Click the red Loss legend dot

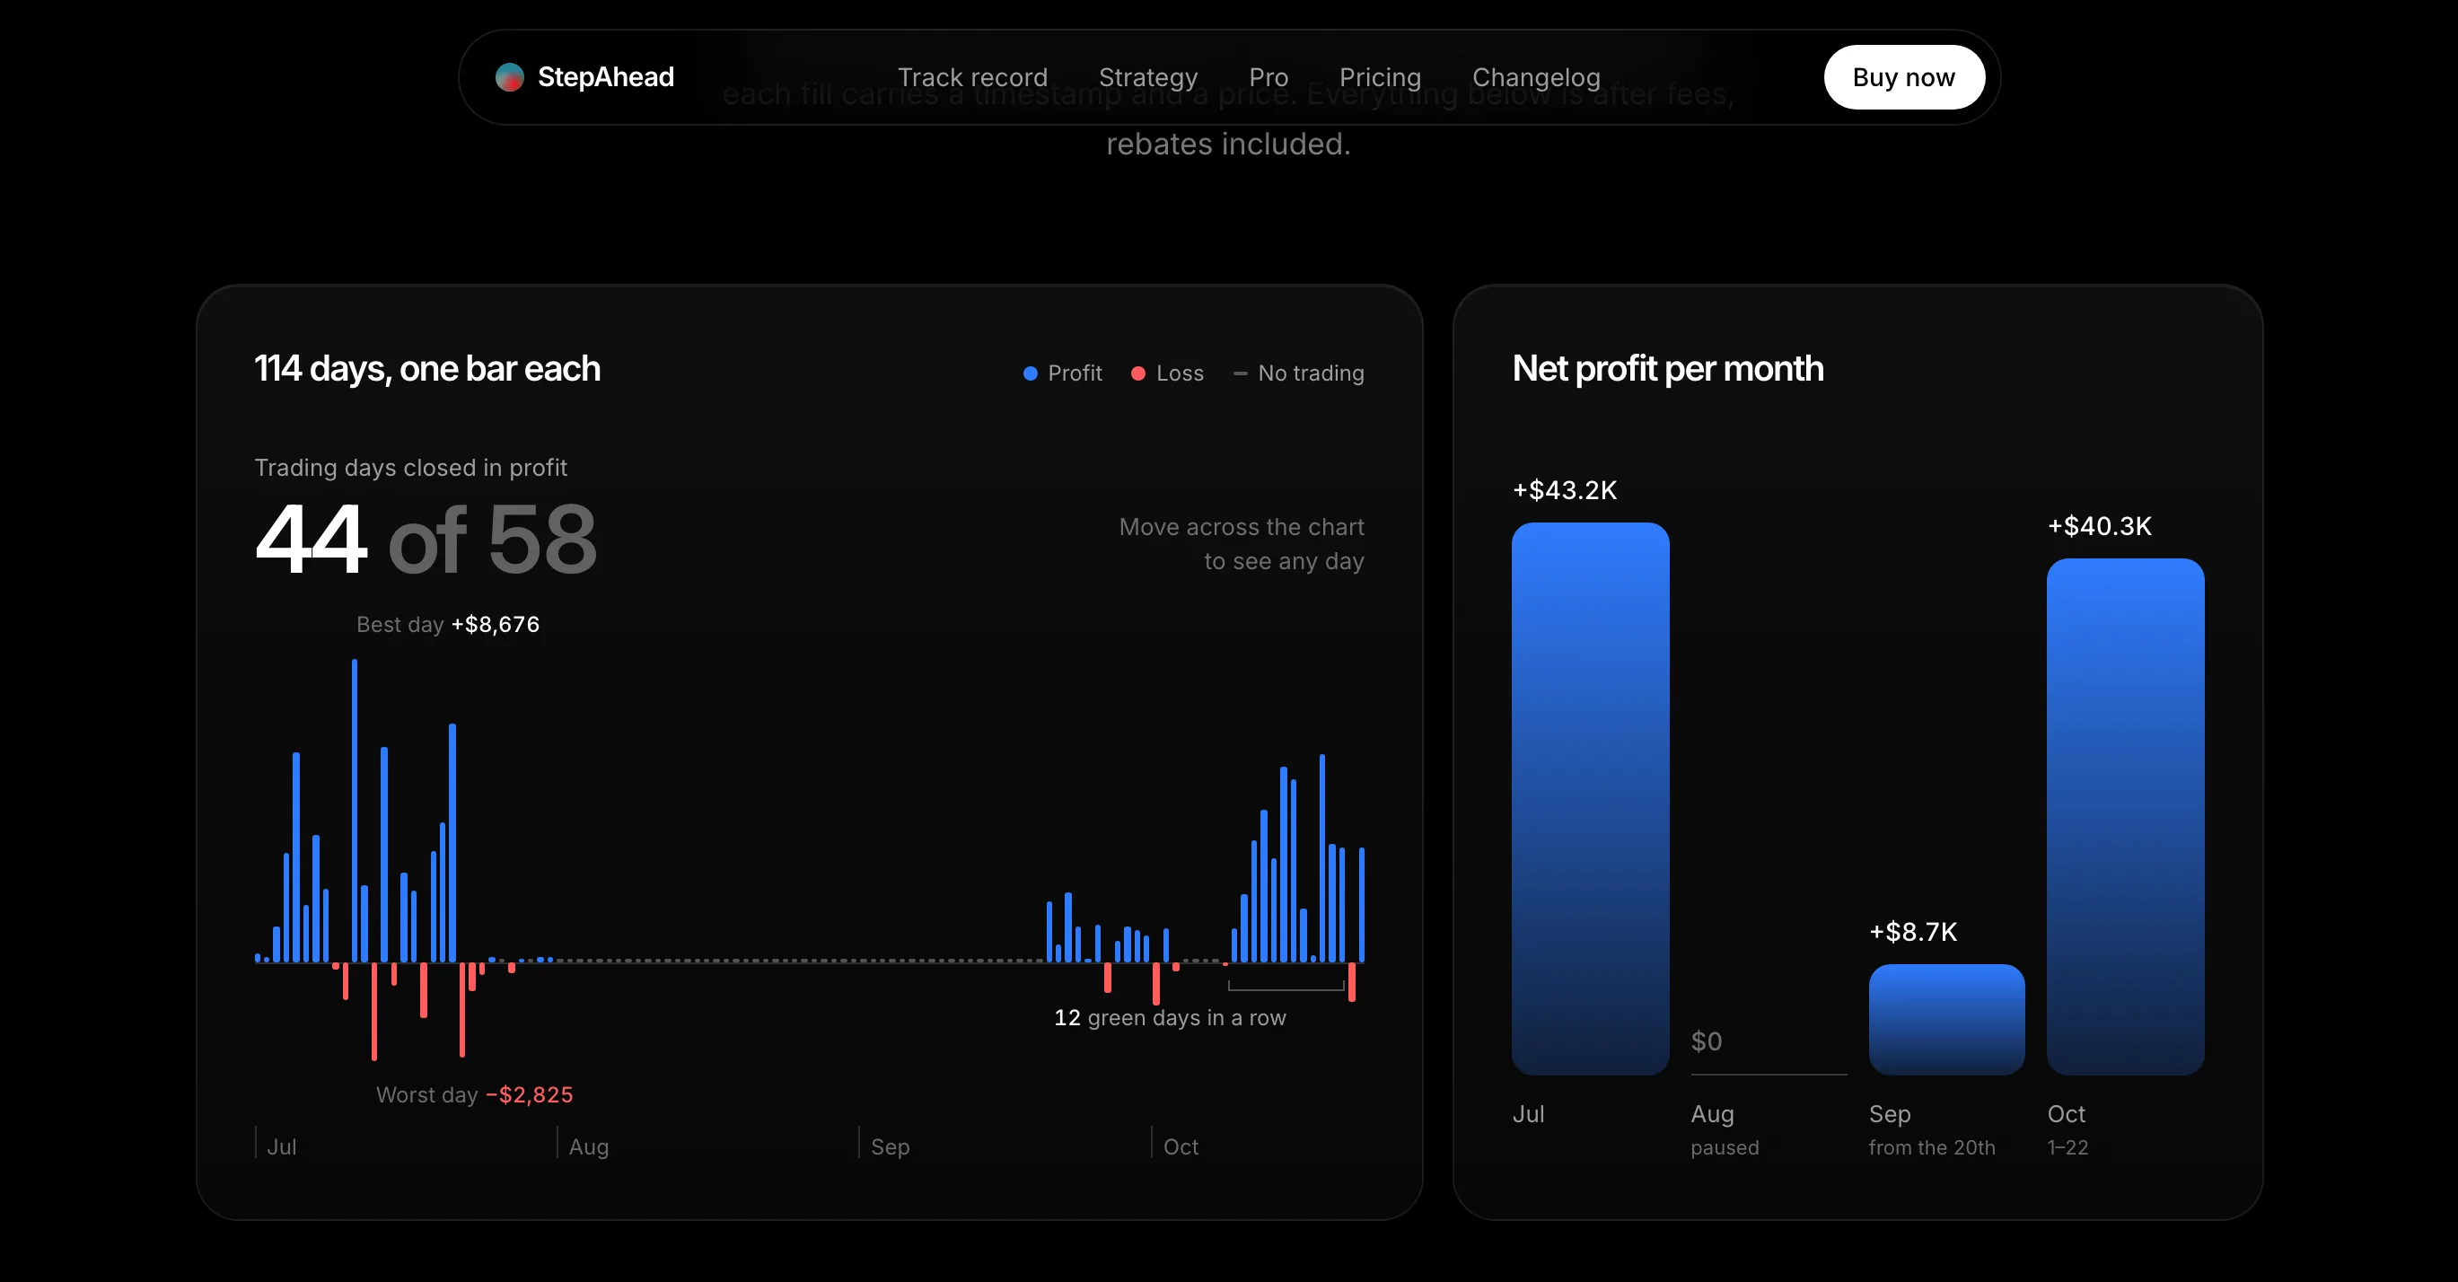tap(1137, 373)
